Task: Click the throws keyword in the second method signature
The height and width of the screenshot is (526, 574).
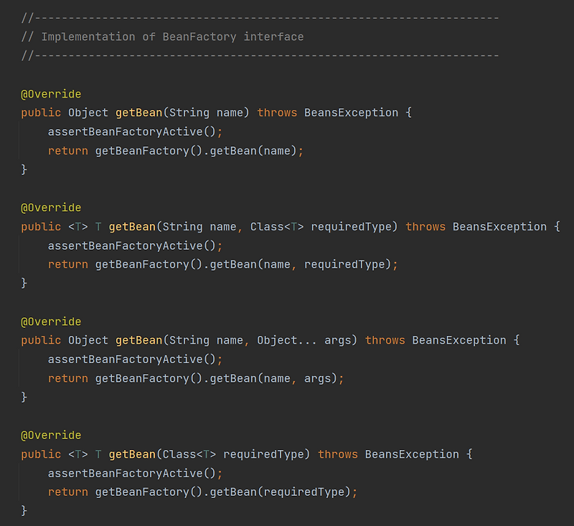Action: [425, 226]
